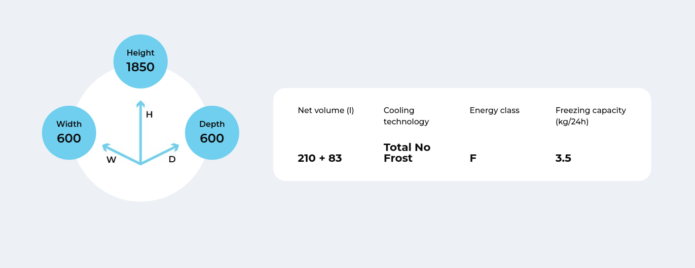Click the Energy class heading
The height and width of the screenshot is (268, 695).
click(494, 111)
